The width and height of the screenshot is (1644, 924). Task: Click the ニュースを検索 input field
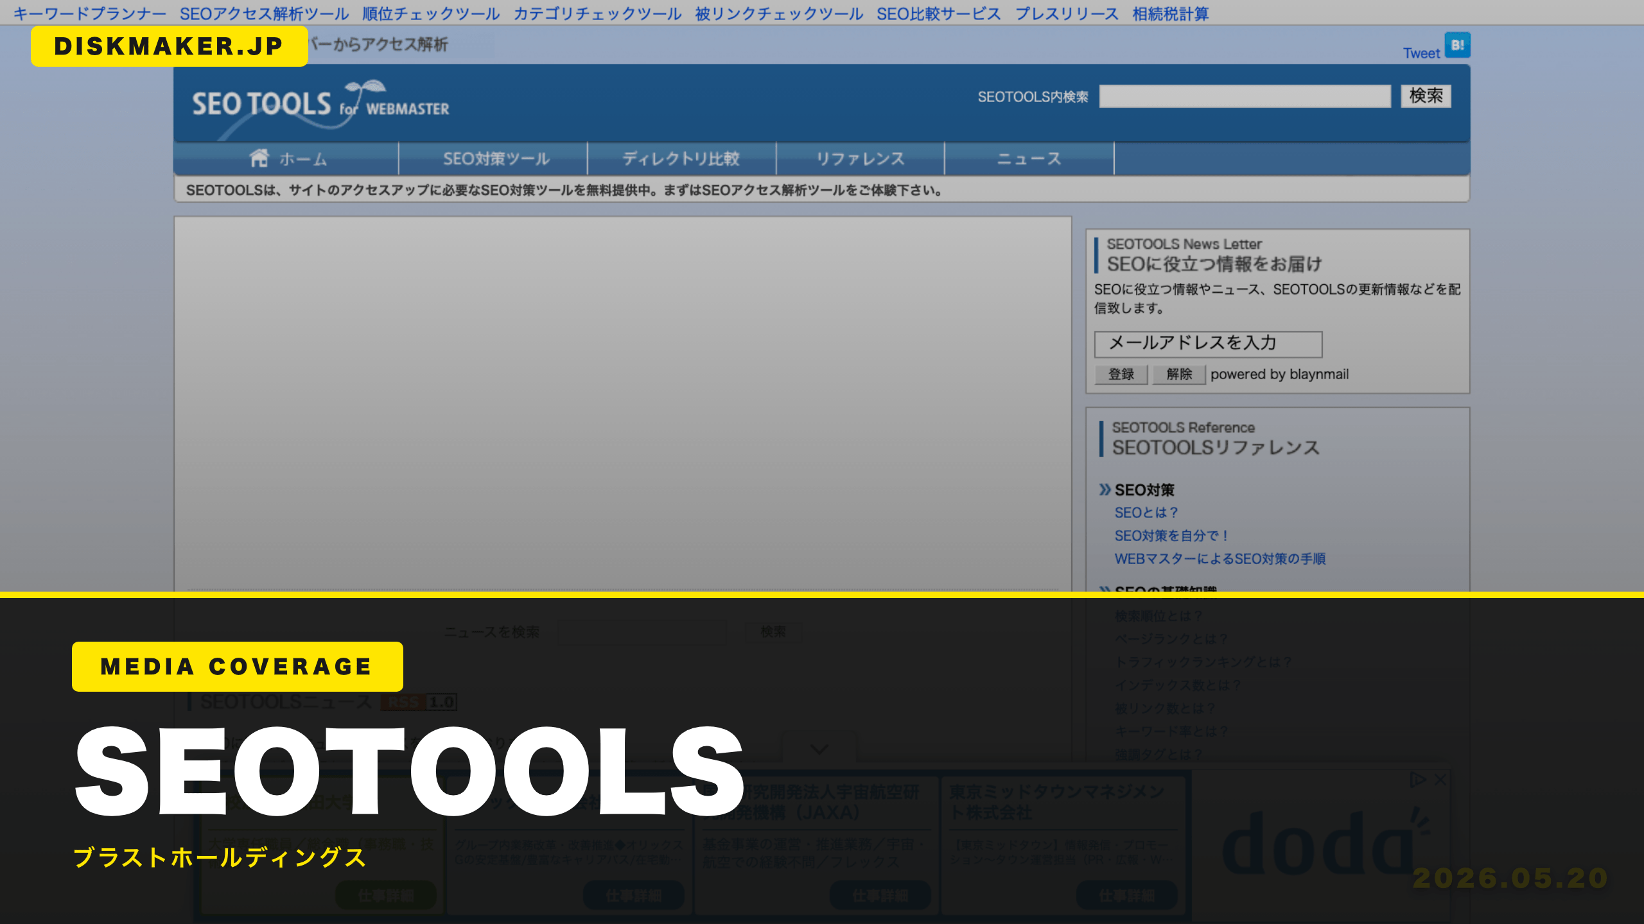coord(642,632)
